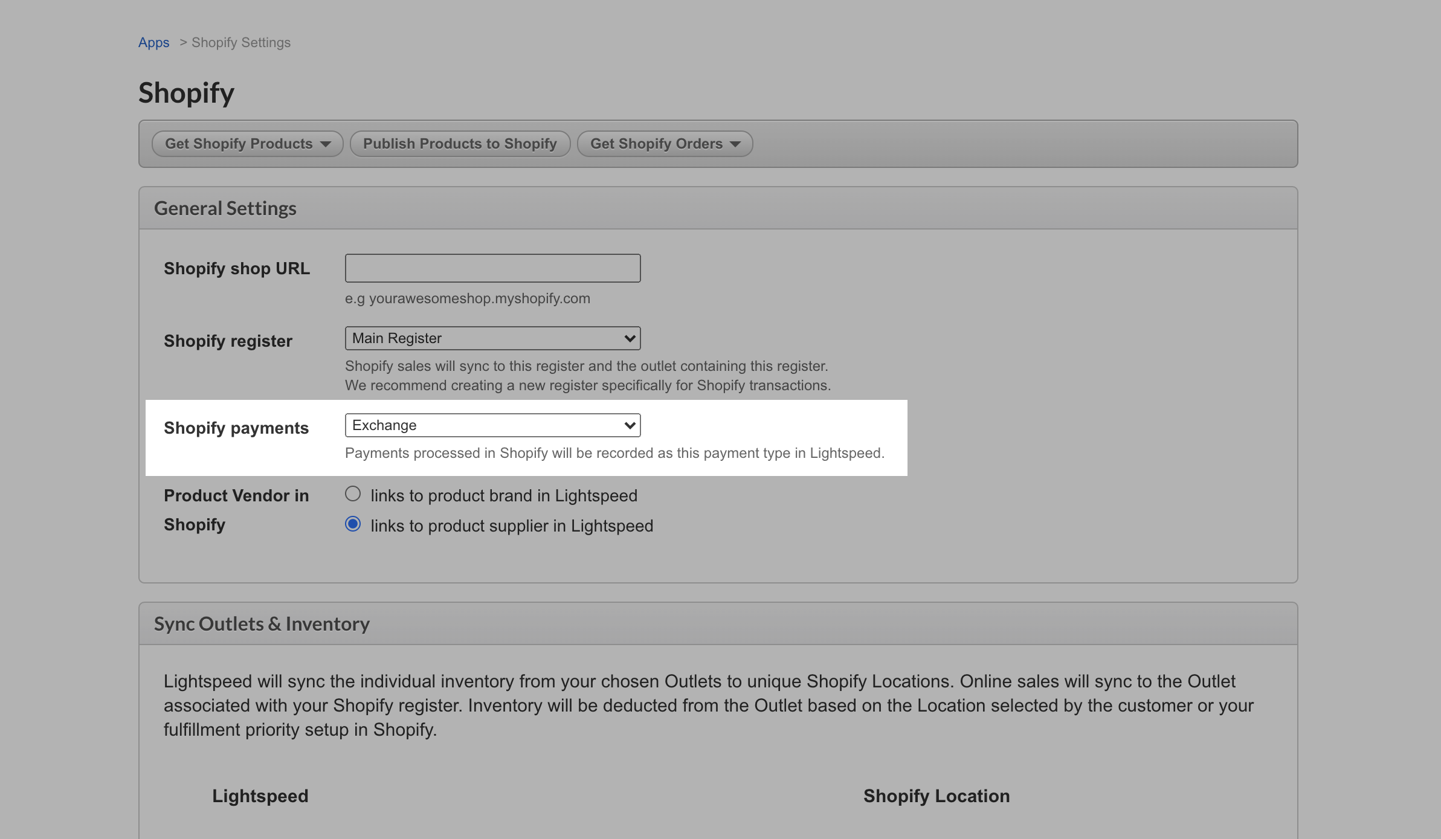Click the Shopify Location column heading
1441x839 pixels.
[x=936, y=796]
